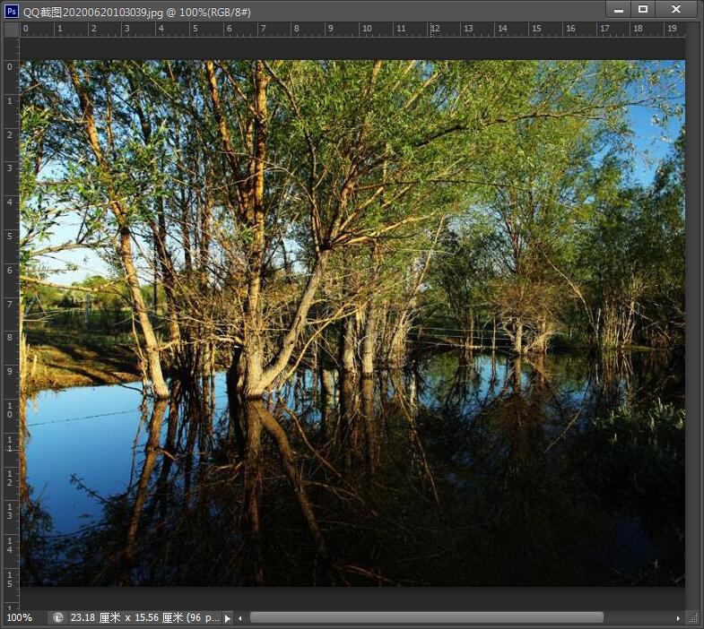The image size is (704, 629).
Task: Click the ruler origin box at top-left corner
Action: point(12,30)
